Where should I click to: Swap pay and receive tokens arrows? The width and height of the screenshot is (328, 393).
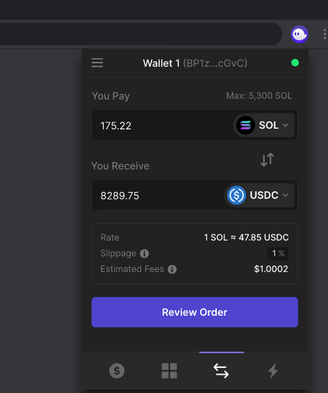pyautogui.click(x=267, y=160)
